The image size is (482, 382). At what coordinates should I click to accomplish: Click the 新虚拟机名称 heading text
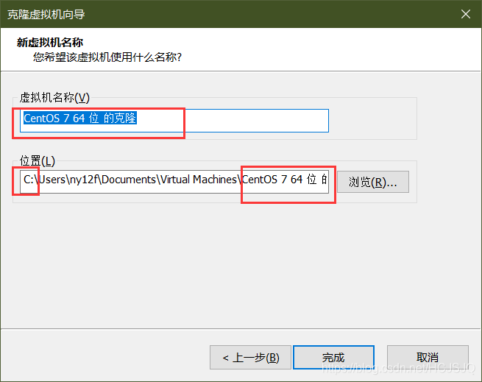50,43
